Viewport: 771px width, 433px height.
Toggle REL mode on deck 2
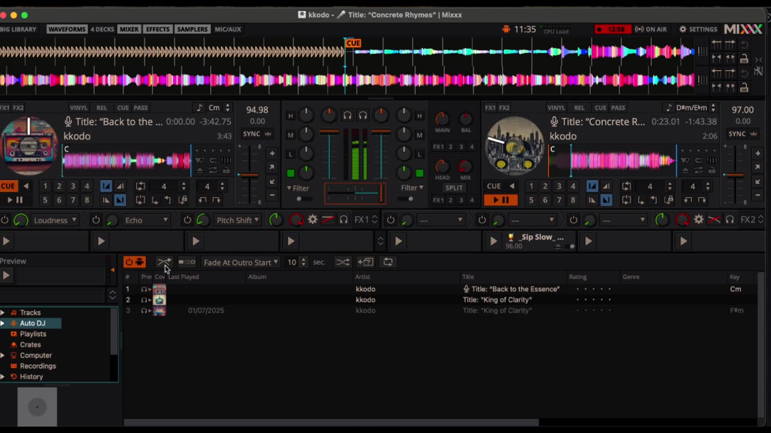pyautogui.click(x=579, y=108)
